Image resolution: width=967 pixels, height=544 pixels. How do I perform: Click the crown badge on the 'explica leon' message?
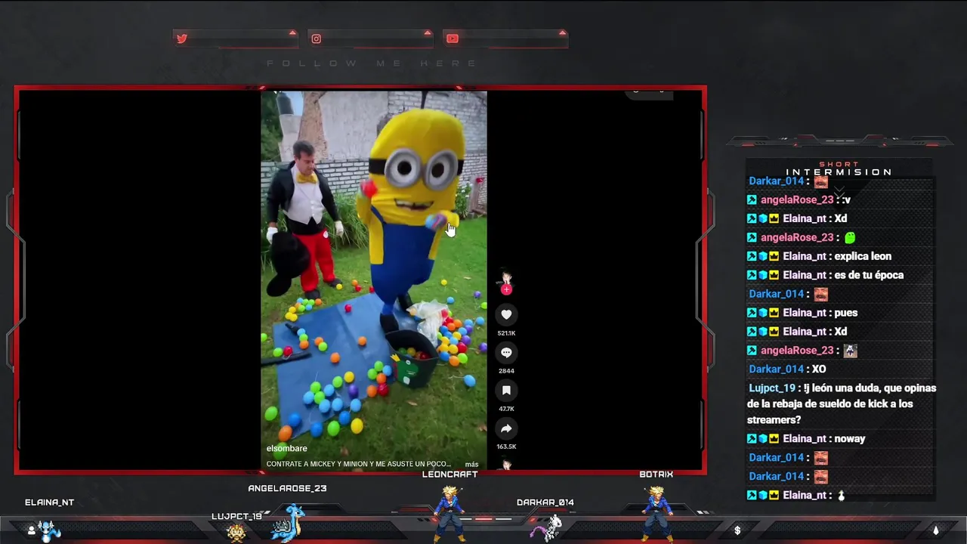[x=774, y=256]
